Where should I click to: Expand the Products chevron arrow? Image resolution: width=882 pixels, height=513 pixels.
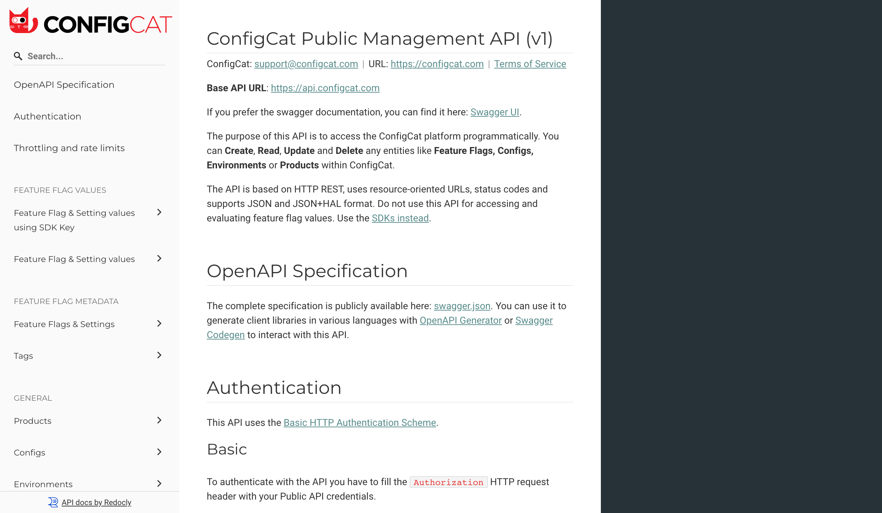click(159, 420)
